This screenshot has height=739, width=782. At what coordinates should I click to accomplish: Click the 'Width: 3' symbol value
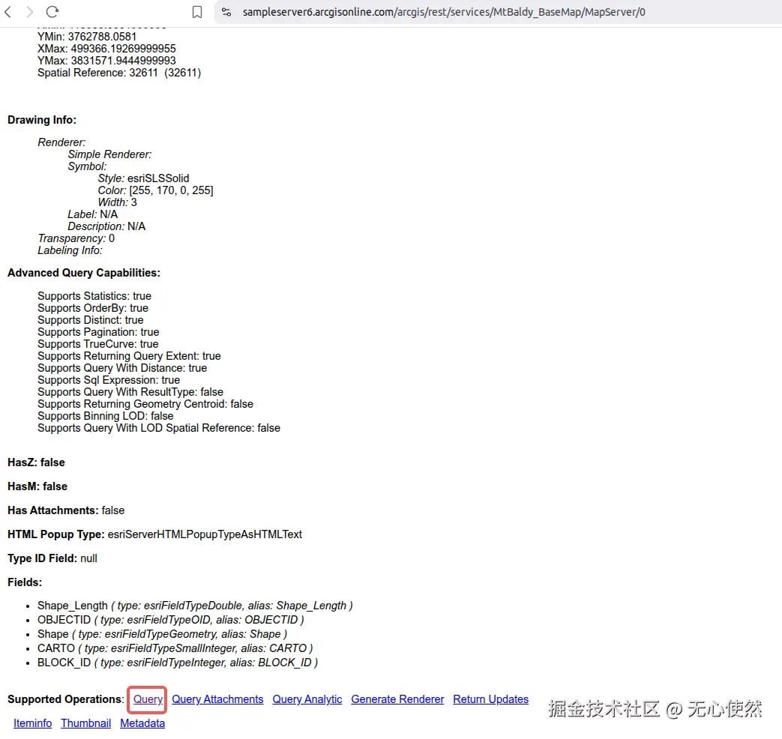click(x=117, y=202)
